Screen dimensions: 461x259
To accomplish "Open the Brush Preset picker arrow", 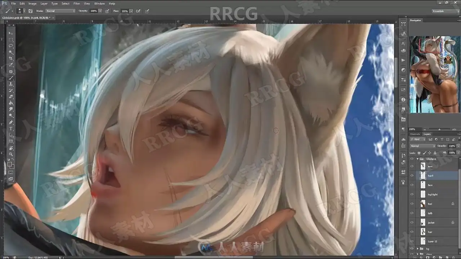I will click(24, 11).
